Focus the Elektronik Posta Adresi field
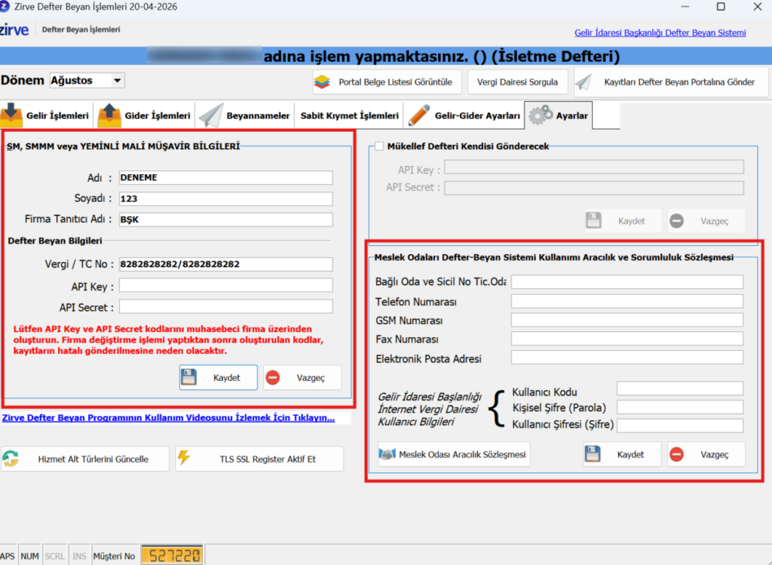This screenshot has width=772, height=565. click(626, 358)
